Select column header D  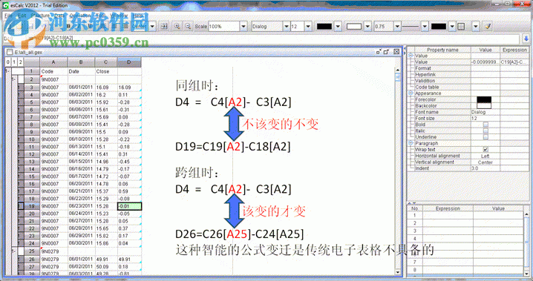click(x=129, y=62)
